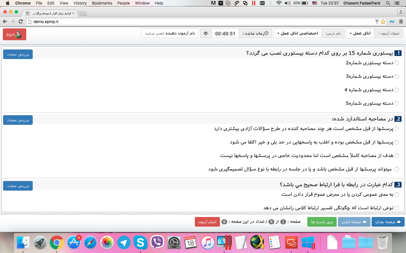Click the address bar showing demo.epmp.ir
Image resolution: width=406 pixels, height=253 pixels.
[197, 21]
